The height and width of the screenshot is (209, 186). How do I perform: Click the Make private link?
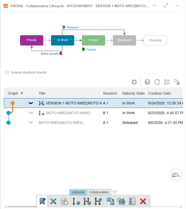coord(49,53)
